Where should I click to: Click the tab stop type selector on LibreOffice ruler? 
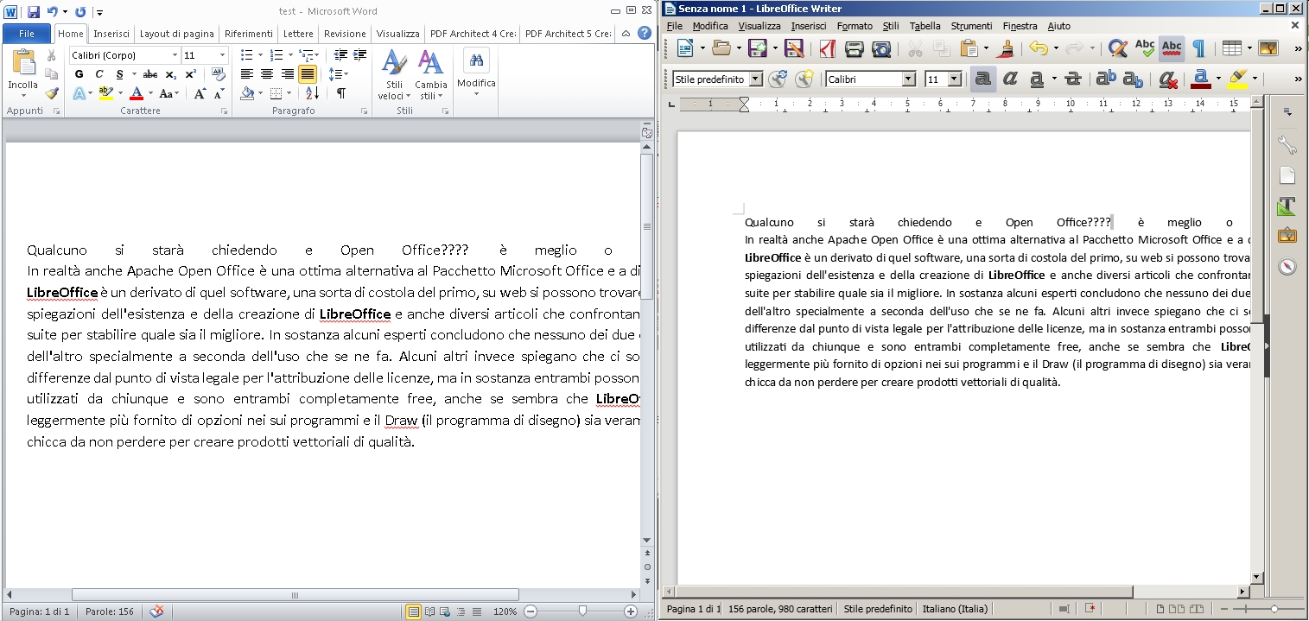(671, 105)
